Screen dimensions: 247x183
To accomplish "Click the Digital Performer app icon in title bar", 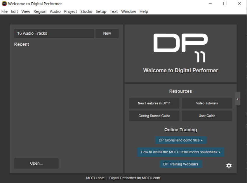I will click(x=4, y=4).
